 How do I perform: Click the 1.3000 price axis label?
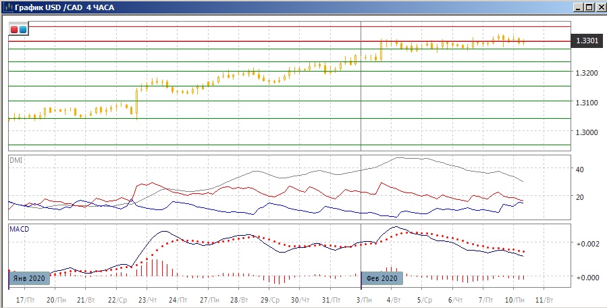point(587,132)
